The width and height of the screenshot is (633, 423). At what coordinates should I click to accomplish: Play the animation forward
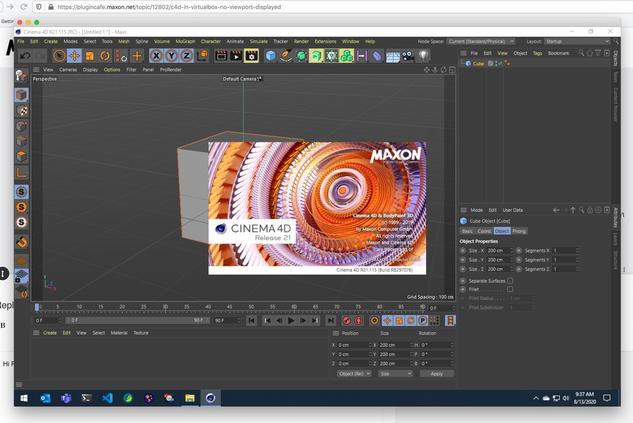point(291,321)
